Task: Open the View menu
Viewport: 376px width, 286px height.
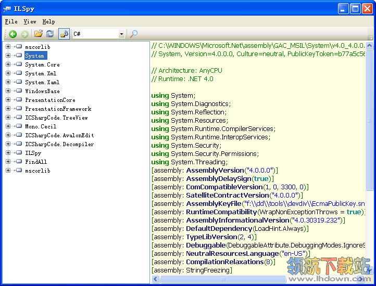Action: (x=30, y=21)
